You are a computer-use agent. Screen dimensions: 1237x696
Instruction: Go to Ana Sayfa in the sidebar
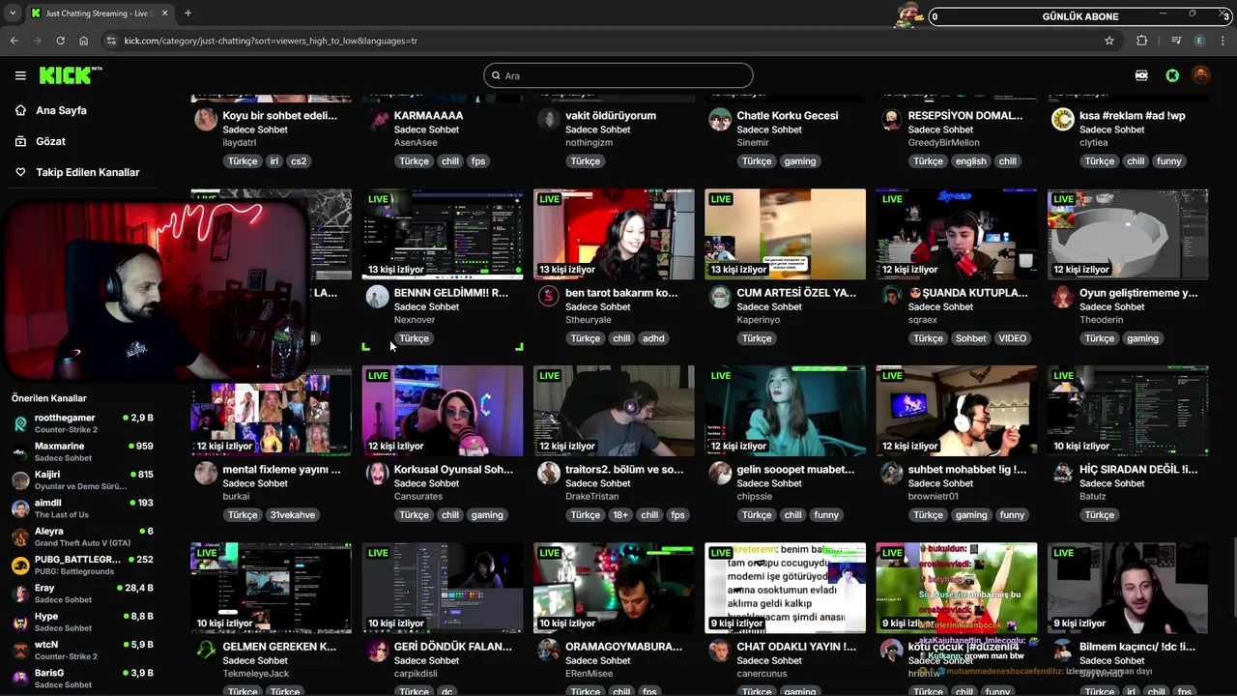(x=61, y=110)
